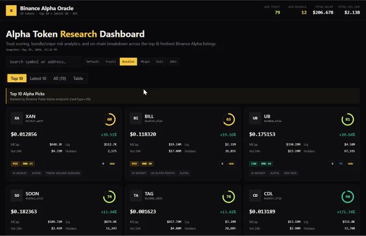The image size is (366, 236).
Task: Click the price $0.182363
Action: tap(24, 211)
